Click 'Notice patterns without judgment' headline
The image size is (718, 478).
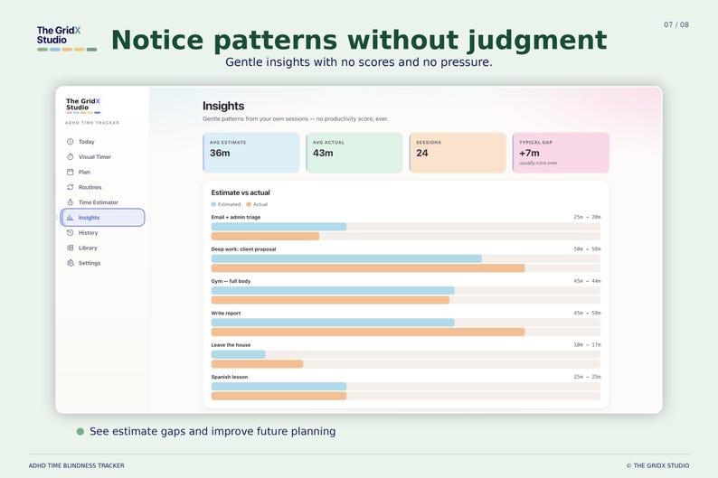click(x=359, y=41)
